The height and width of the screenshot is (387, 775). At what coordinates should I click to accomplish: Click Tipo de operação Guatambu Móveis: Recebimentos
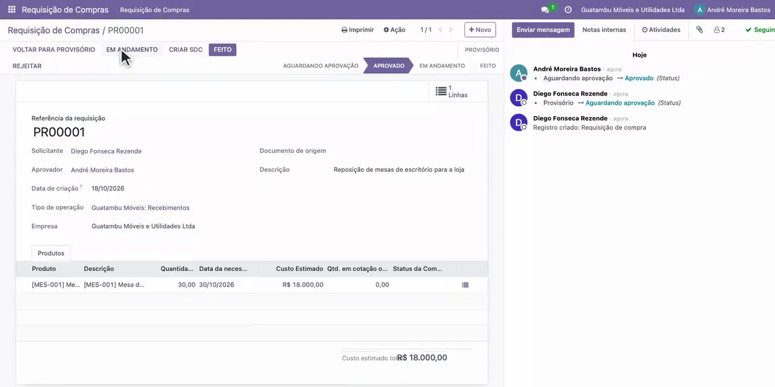point(140,207)
